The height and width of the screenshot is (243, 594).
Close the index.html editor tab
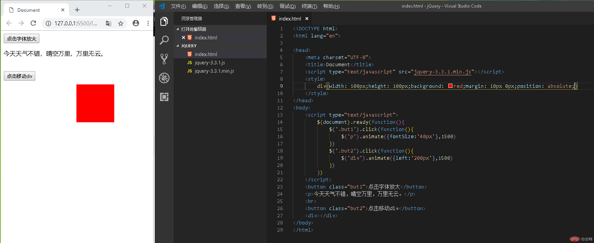[307, 19]
